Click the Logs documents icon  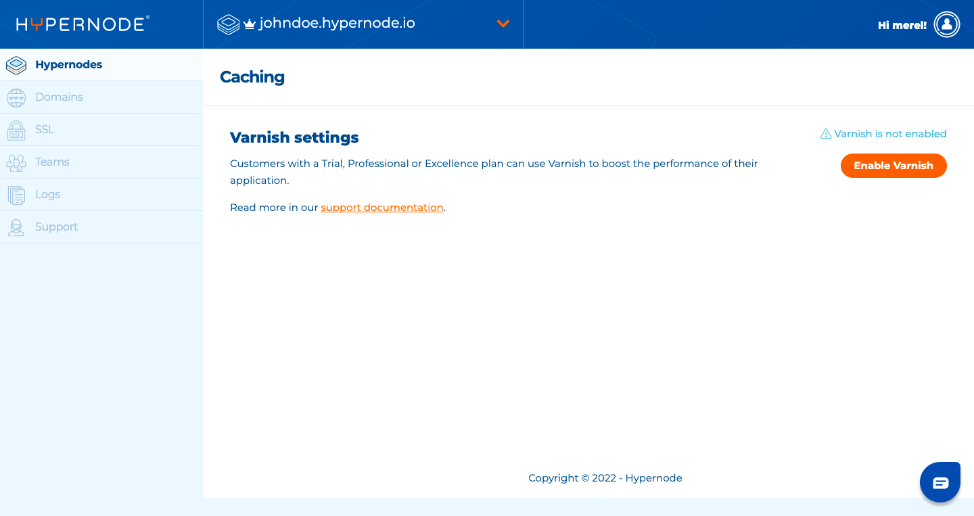coord(16,195)
